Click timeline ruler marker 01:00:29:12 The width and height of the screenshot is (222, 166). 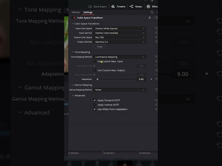pos(109,153)
